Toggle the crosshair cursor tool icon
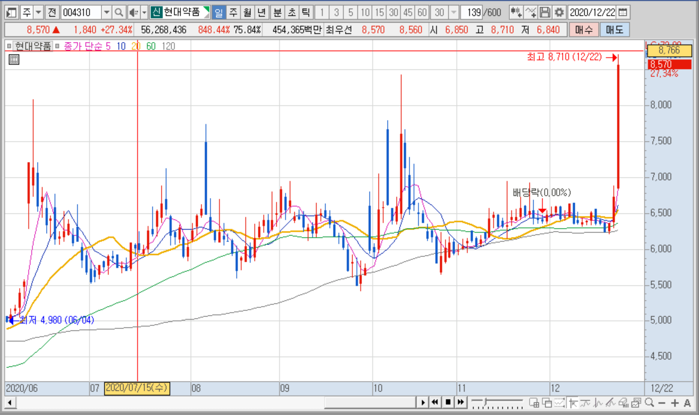The image size is (699, 415). click(573, 402)
